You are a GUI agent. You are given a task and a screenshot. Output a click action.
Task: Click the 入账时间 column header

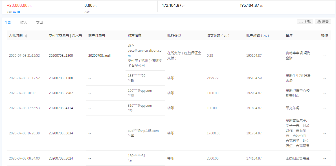click(x=16, y=36)
